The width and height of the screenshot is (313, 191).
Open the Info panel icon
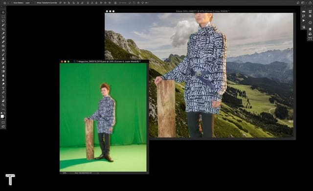click(x=310, y=23)
